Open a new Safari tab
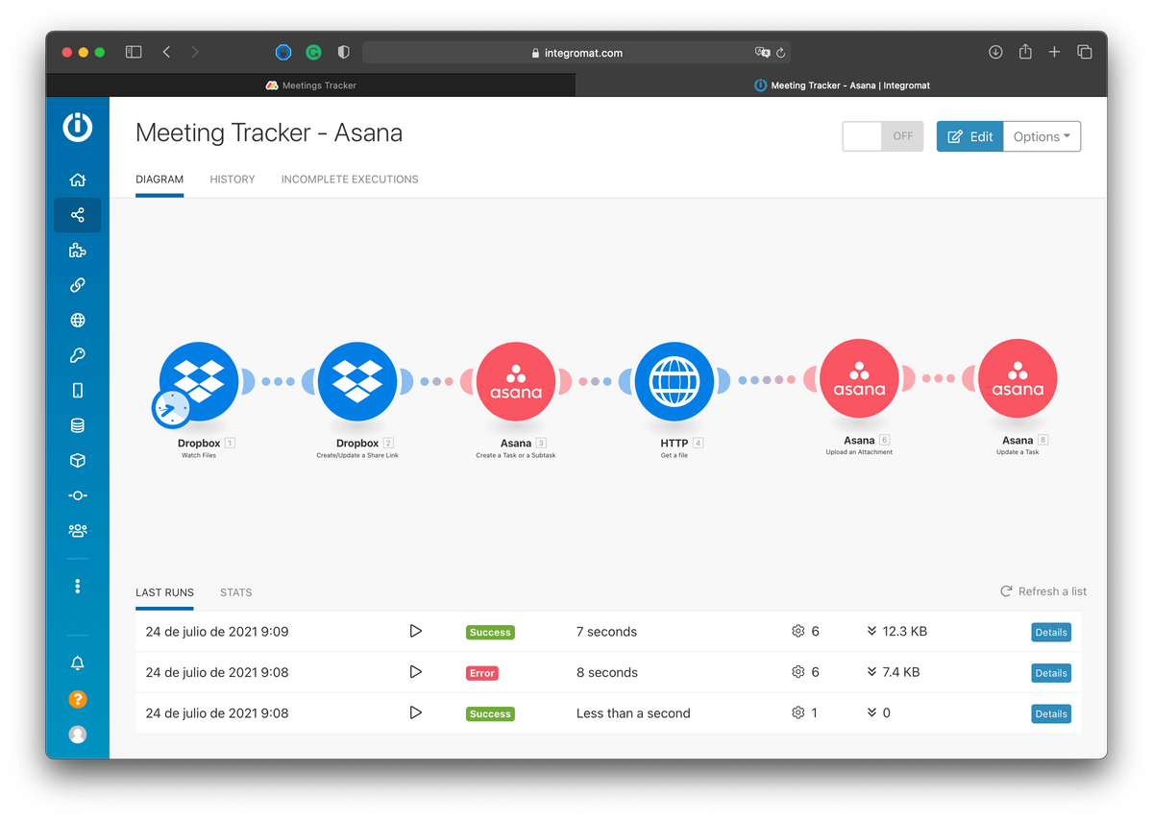 coord(1054,52)
